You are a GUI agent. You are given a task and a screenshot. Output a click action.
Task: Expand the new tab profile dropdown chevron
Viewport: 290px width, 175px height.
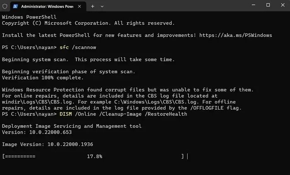tap(102, 6)
